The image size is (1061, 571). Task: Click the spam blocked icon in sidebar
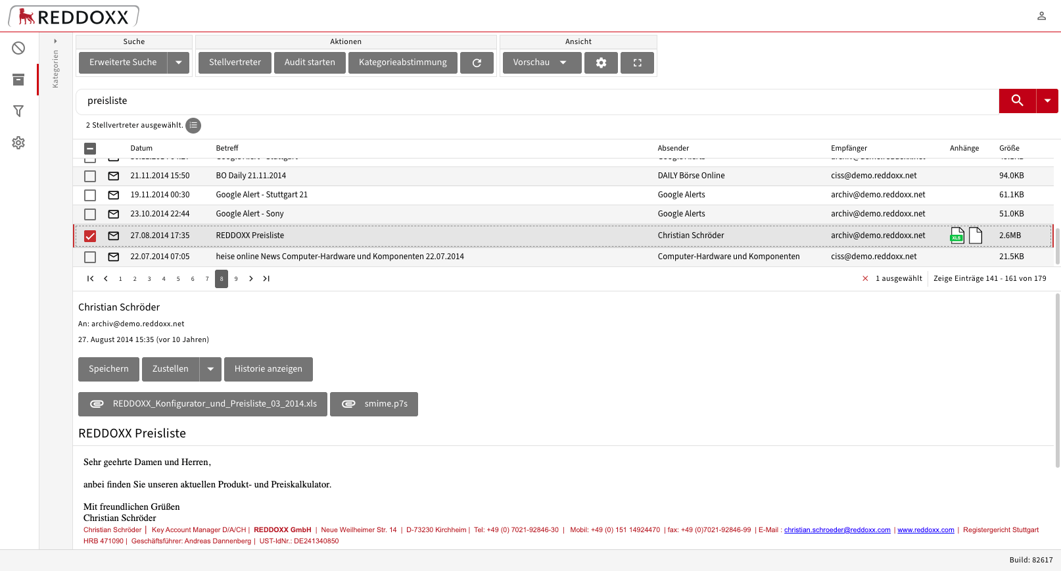[18, 48]
